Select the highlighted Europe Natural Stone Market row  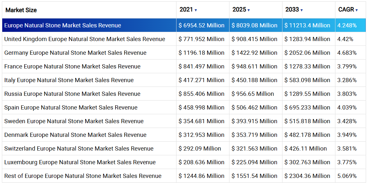(x=63, y=25)
